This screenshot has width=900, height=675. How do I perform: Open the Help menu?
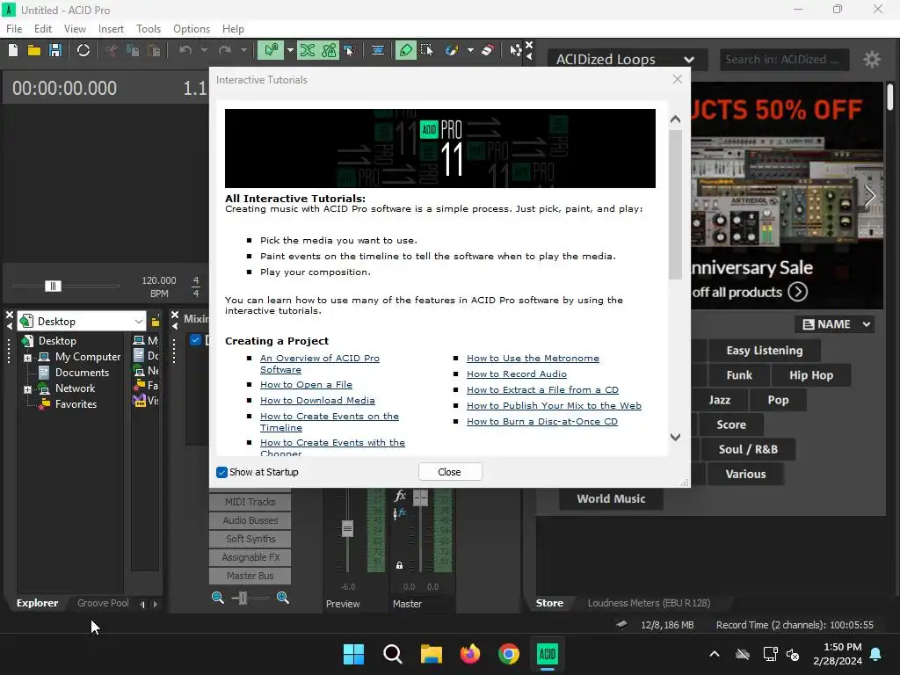tap(233, 29)
